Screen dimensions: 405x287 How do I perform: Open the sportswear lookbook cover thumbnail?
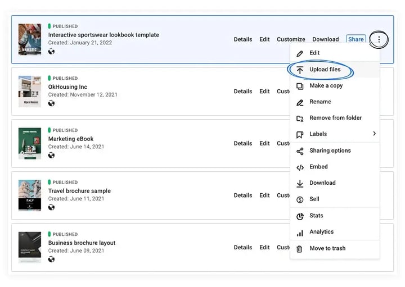(30, 39)
